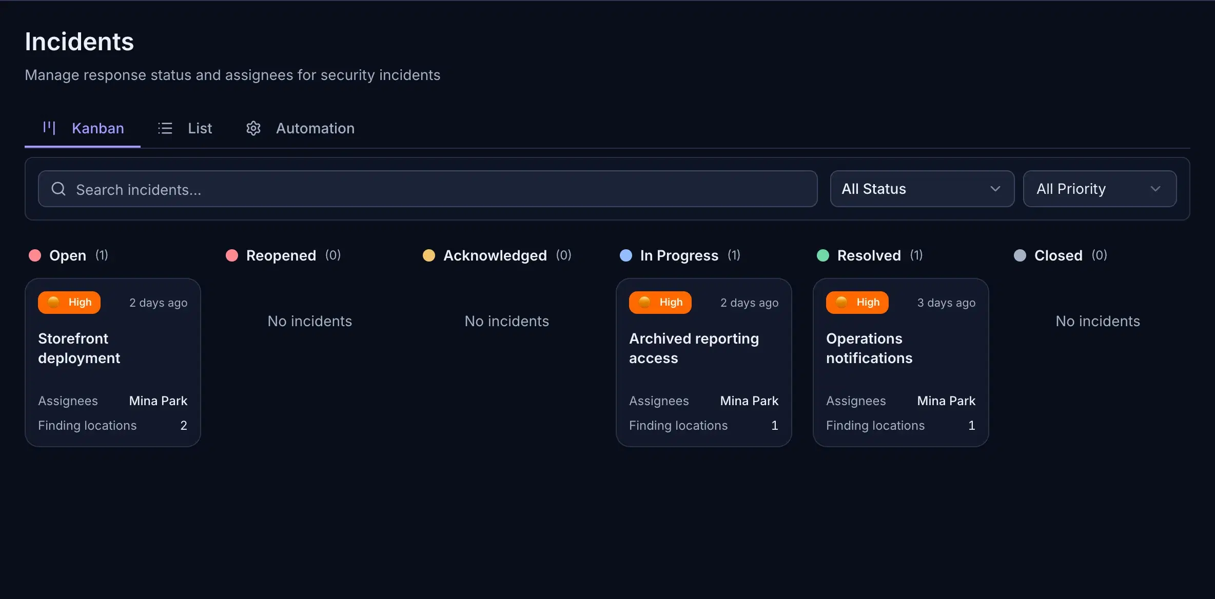
Task: Click Mina Park on Archived reporting card
Action: click(x=749, y=401)
